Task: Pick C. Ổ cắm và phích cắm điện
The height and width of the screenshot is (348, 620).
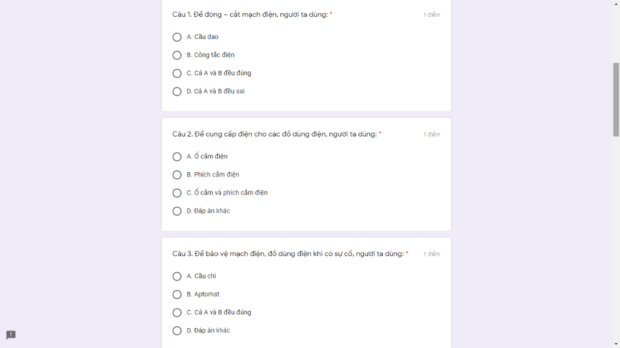Action: (177, 193)
